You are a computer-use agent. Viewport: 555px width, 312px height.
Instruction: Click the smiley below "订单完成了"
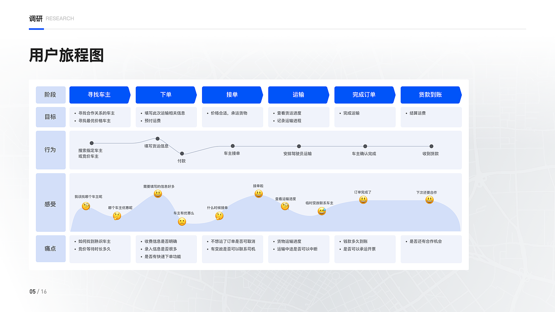click(x=364, y=199)
